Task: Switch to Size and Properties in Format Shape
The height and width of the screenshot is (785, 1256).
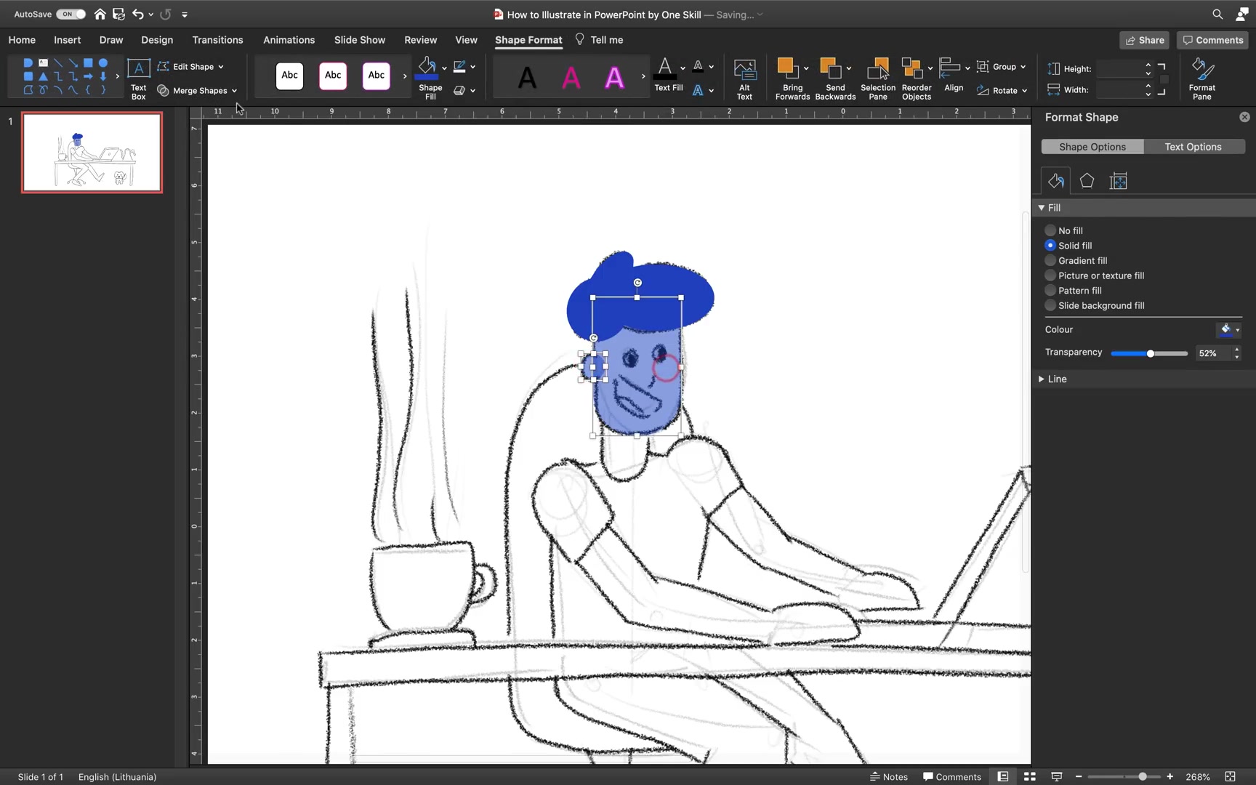Action: click(x=1119, y=180)
